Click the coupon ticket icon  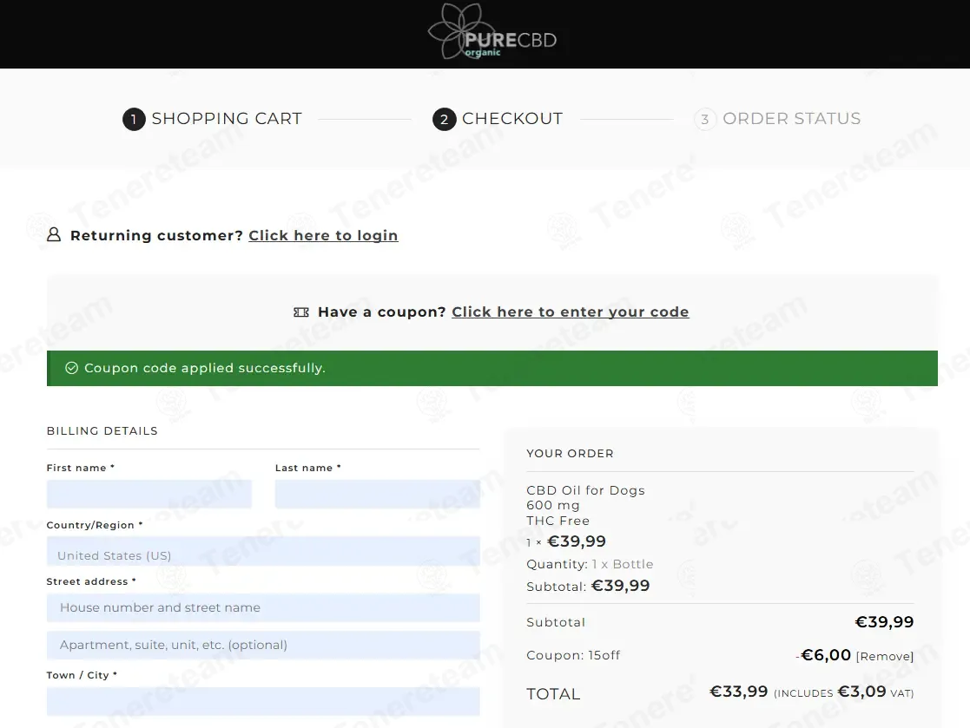[x=301, y=312]
